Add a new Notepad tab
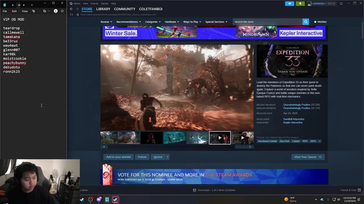The width and height of the screenshot is (364, 204). [x=32, y=5]
